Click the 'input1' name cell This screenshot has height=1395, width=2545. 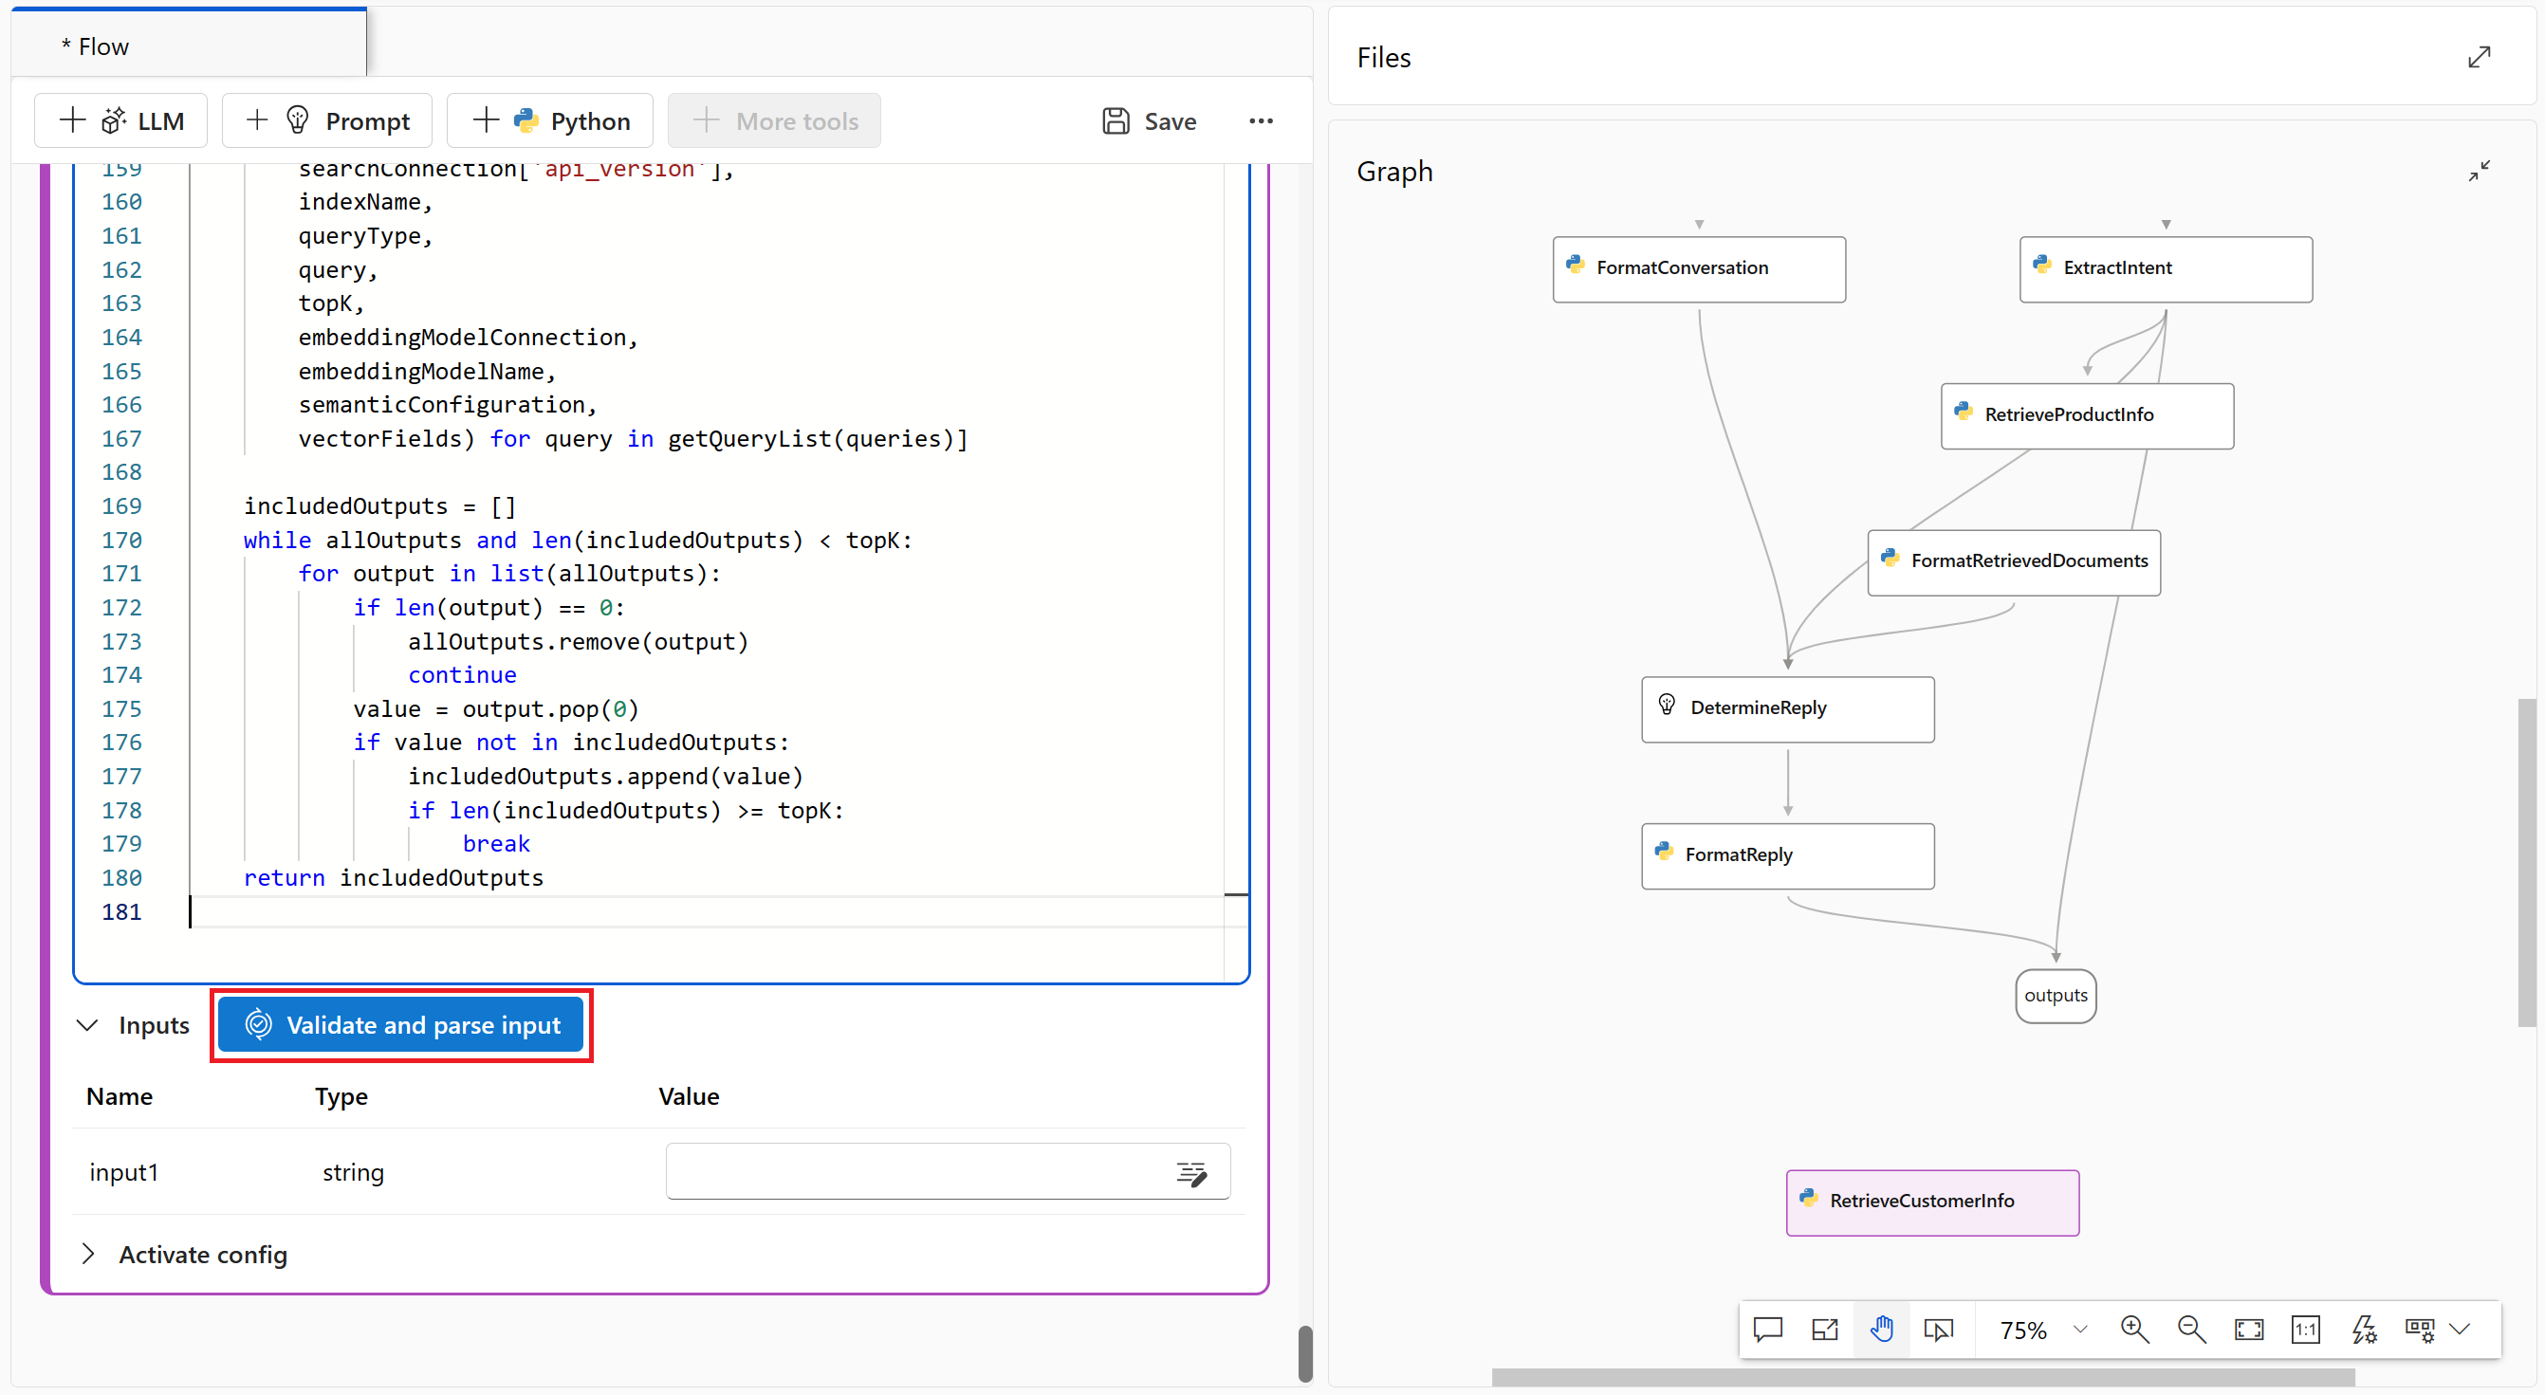(x=123, y=1172)
